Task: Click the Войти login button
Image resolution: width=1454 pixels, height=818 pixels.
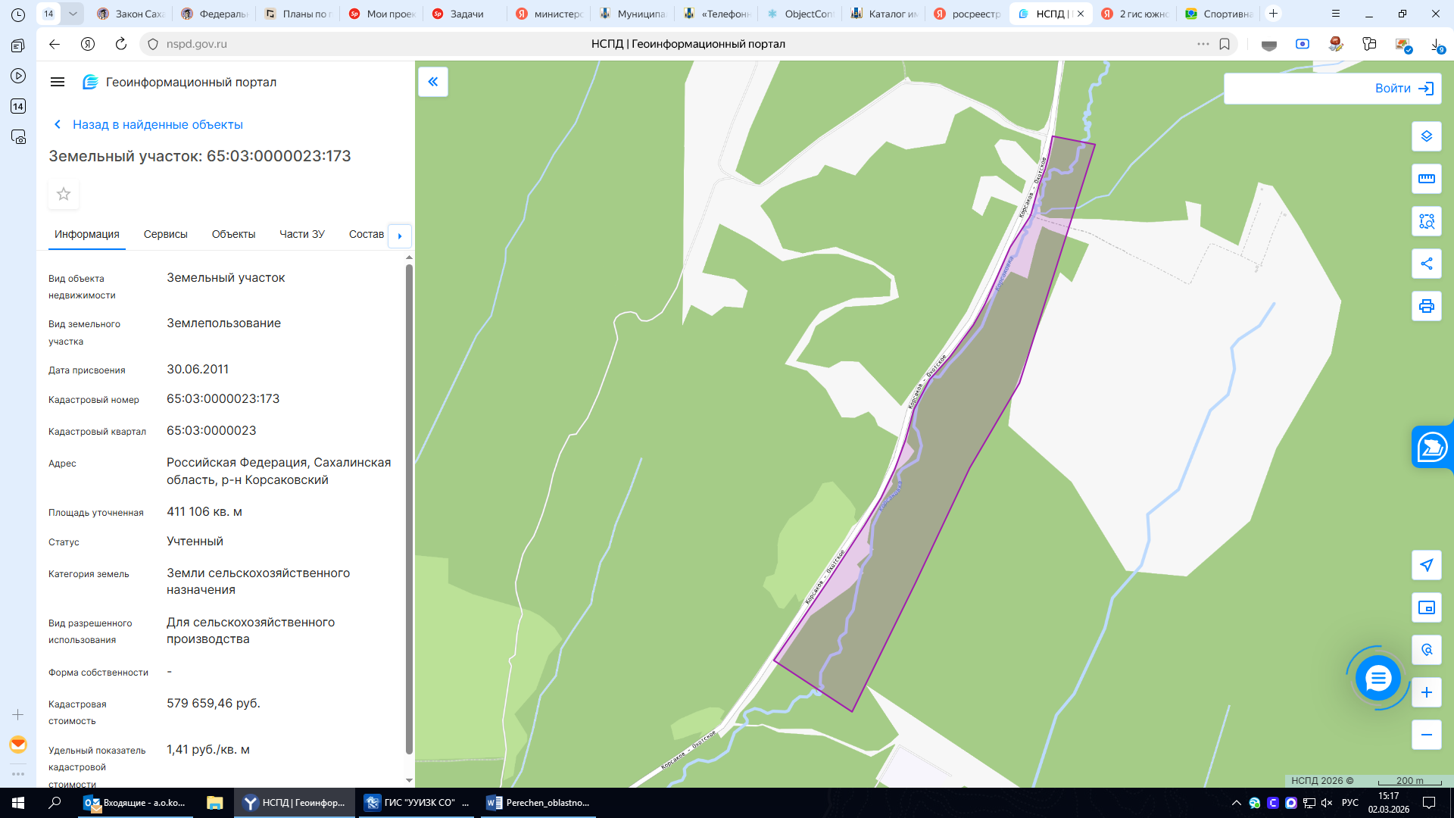Action: (1332, 89)
